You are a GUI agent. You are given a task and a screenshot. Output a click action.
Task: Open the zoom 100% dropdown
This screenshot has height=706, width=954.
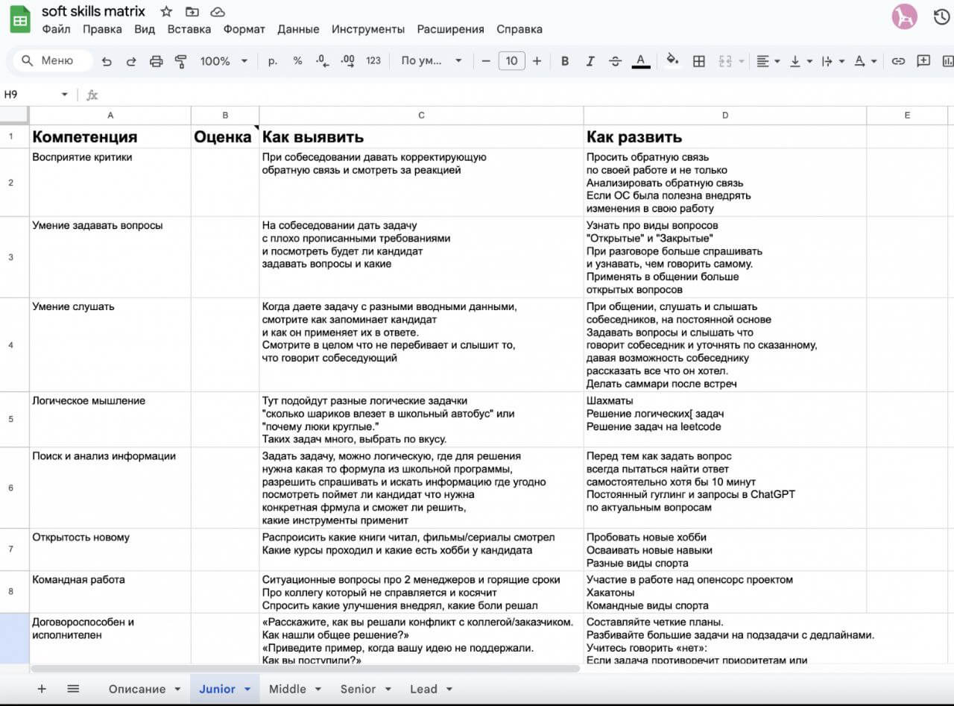(x=224, y=61)
